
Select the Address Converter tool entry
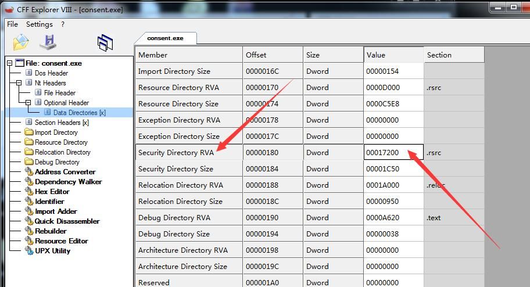[x=65, y=172]
